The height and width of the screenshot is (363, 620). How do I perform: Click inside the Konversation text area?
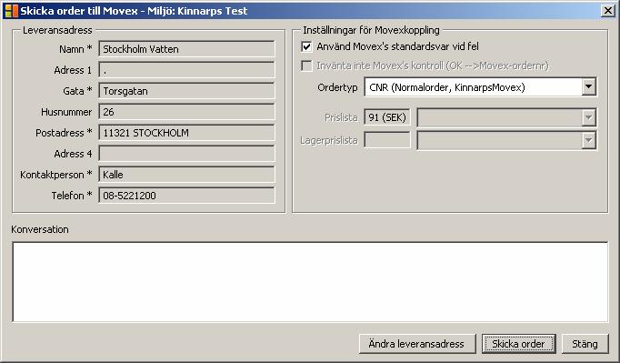pyautogui.click(x=310, y=282)
